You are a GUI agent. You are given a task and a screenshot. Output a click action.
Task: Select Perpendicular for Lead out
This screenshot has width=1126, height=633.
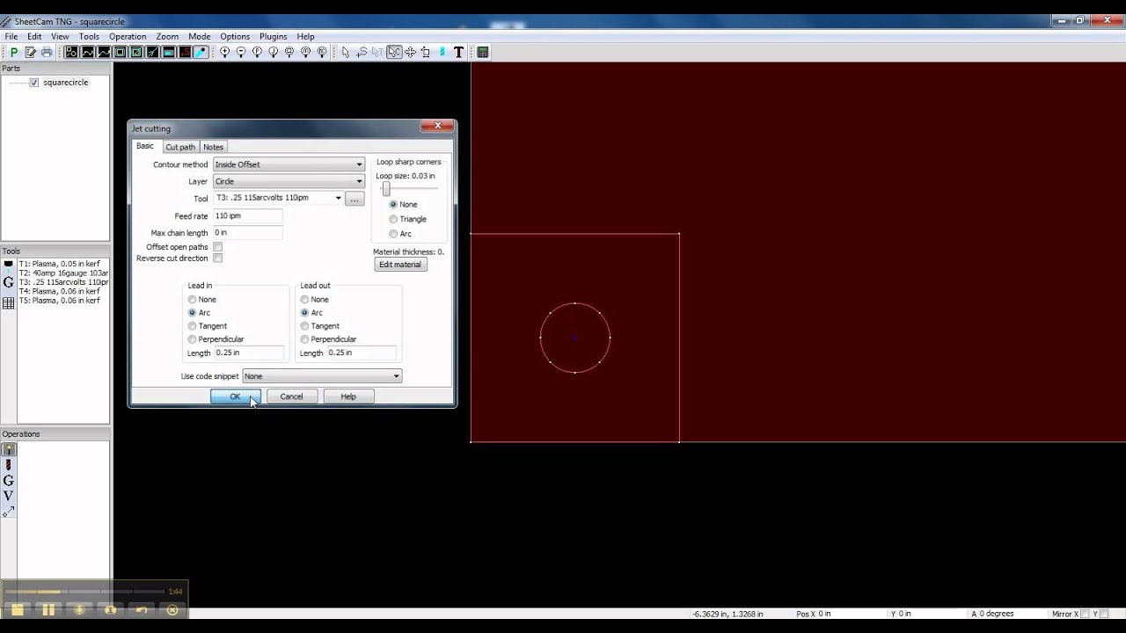tap(304, 339)
